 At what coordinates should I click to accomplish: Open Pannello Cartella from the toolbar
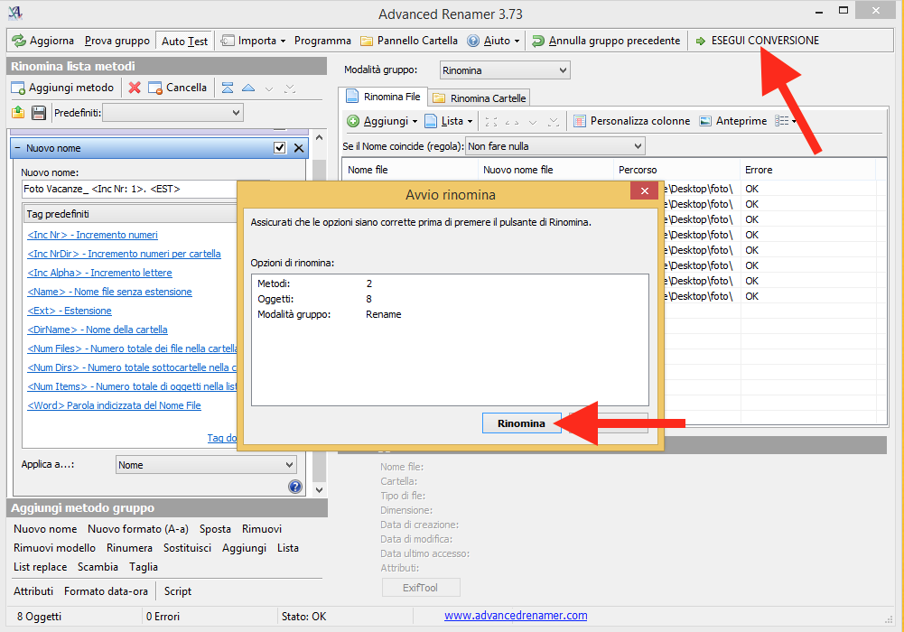(x=409, y=41)
